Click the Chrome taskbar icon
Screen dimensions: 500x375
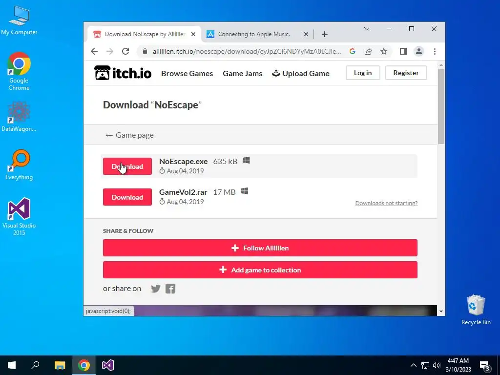click(x=84, y=365)
